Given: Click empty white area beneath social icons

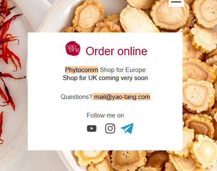Looking at the screenshot, I should point(105,142).
